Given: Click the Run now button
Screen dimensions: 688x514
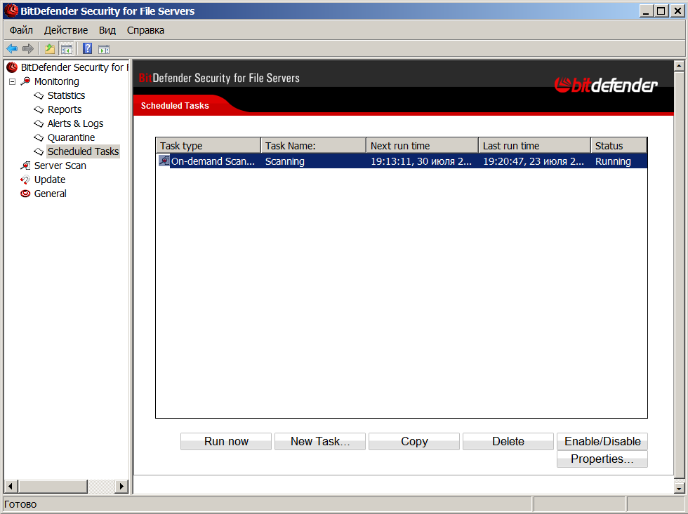Looking at the screenshot, I should (x=226, y=441).
